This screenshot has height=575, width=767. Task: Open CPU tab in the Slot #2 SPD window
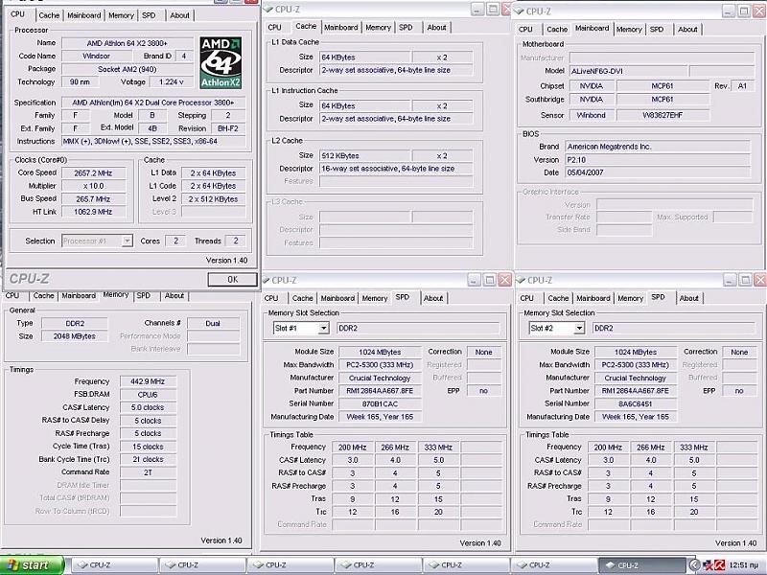click(526, 298)
